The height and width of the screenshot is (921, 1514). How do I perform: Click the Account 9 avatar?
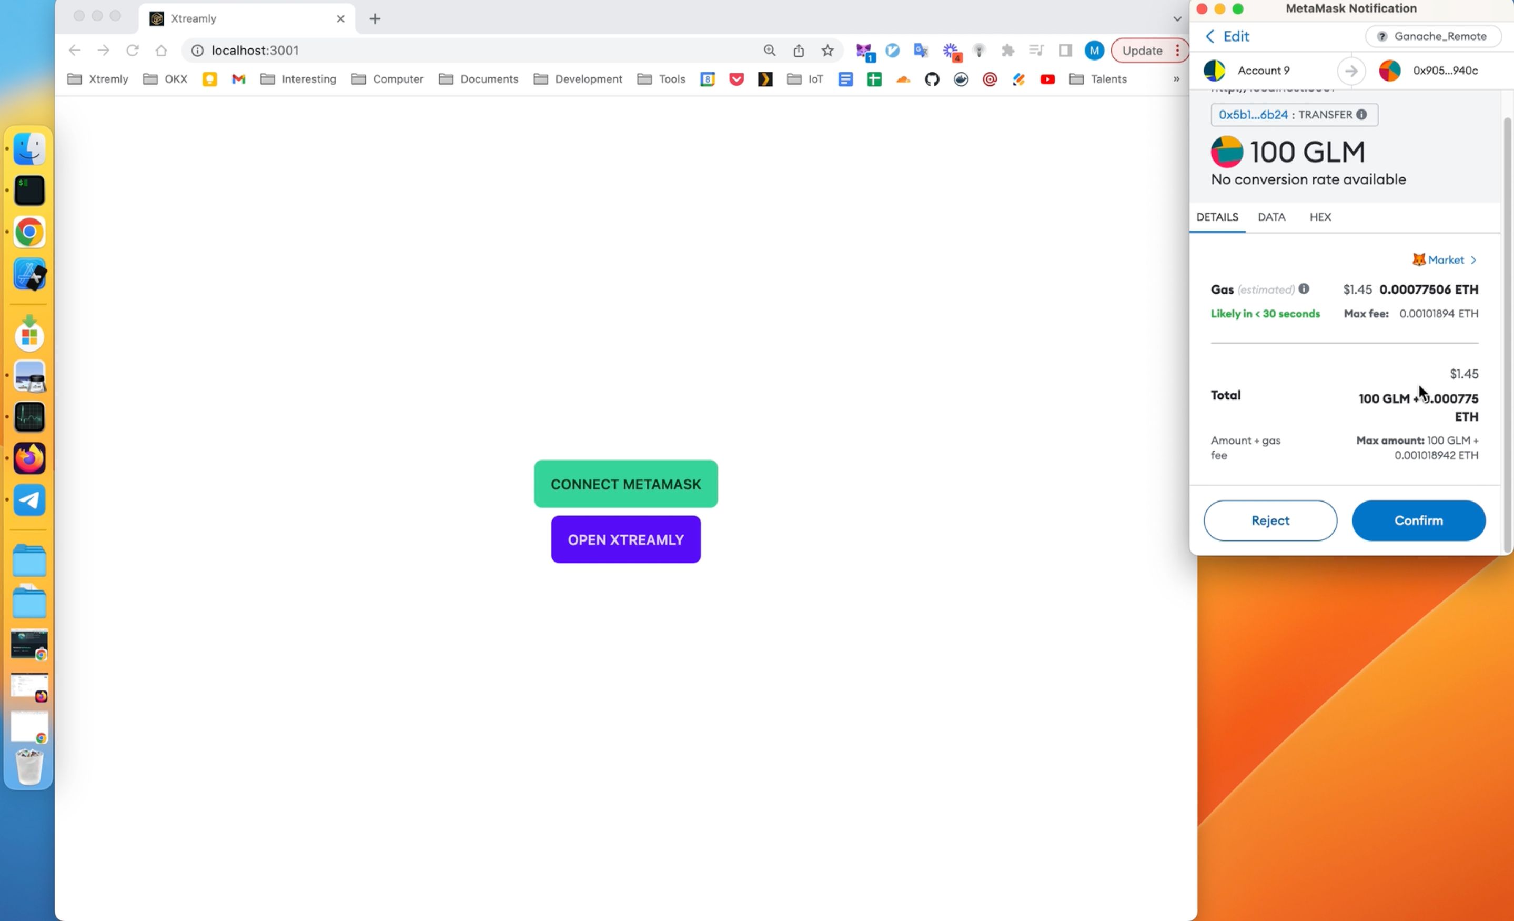1214,71
